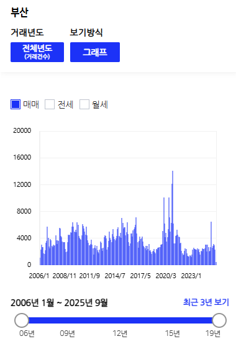Open the 그래프 view mode selector

(x=95, y=52)
